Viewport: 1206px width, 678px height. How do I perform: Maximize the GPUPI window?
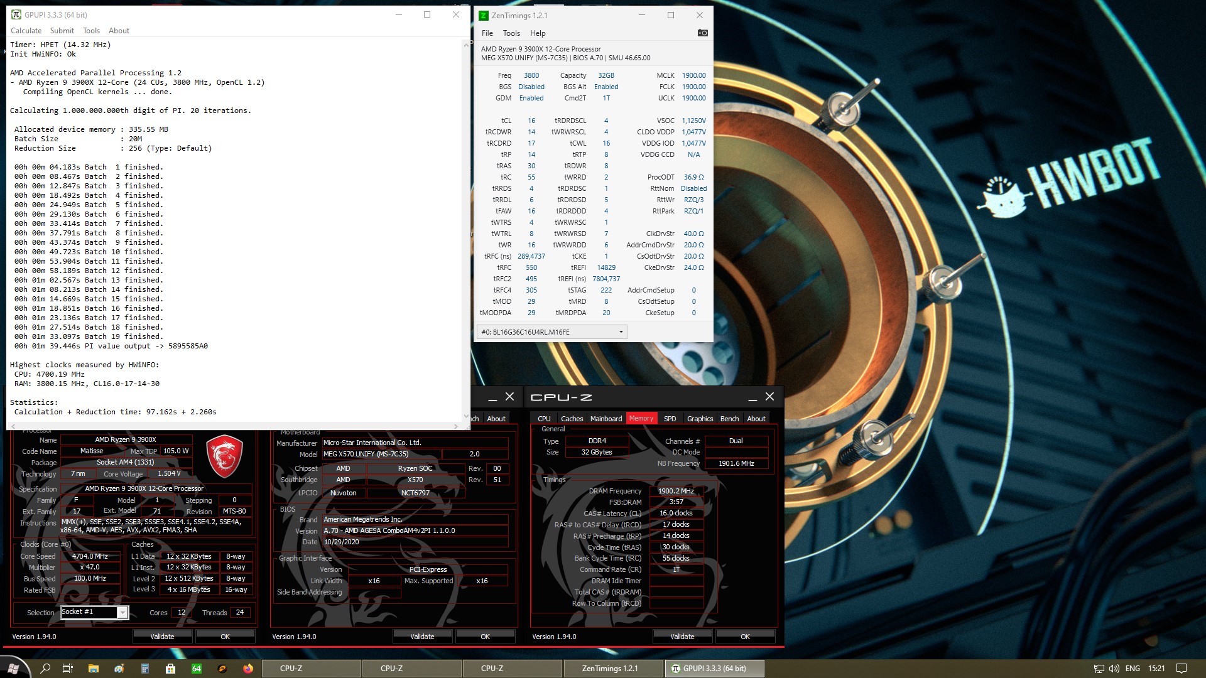(x=427, y=14)
